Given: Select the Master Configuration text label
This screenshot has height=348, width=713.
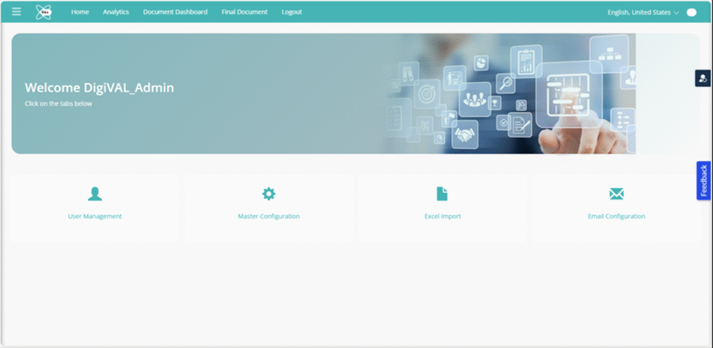Looking at the screenshot, I should point(268,216).
